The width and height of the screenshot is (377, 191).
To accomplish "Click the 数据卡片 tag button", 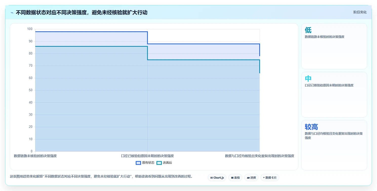I will coord(270,178).
